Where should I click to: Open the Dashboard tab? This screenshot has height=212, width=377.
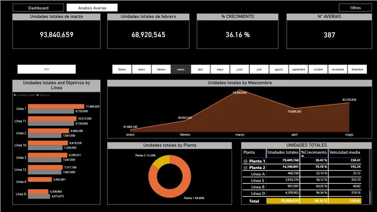[x=38, y=8]
